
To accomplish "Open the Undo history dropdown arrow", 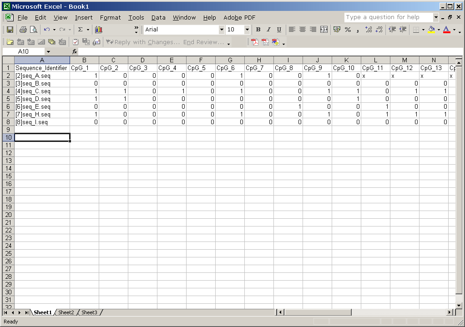I will (54, 30).
